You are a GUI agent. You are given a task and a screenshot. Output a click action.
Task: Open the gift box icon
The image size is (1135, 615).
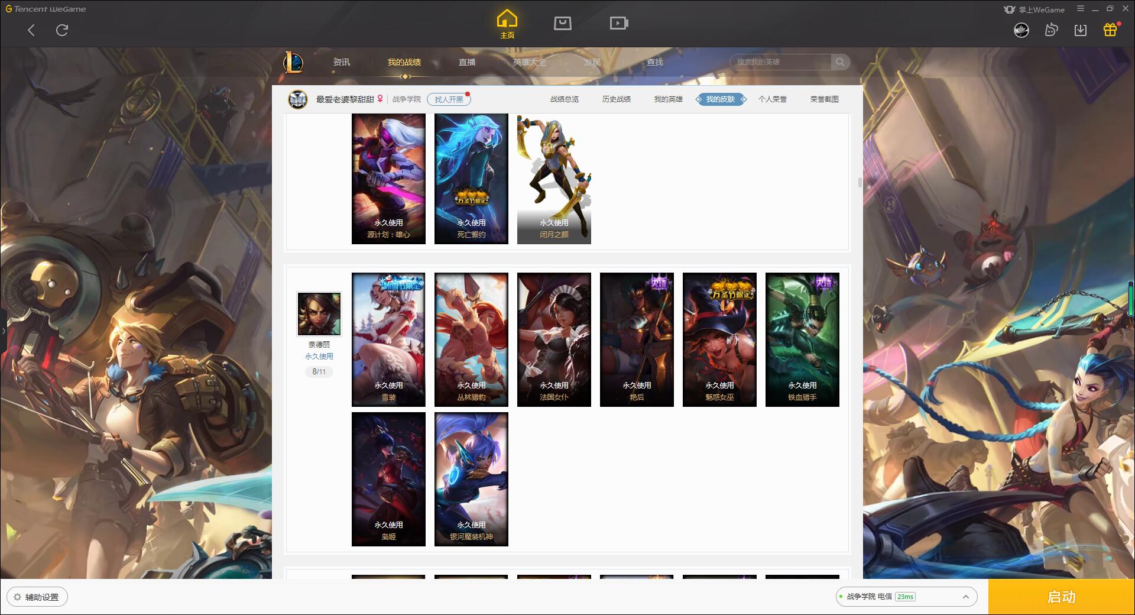pos(1110,30)
